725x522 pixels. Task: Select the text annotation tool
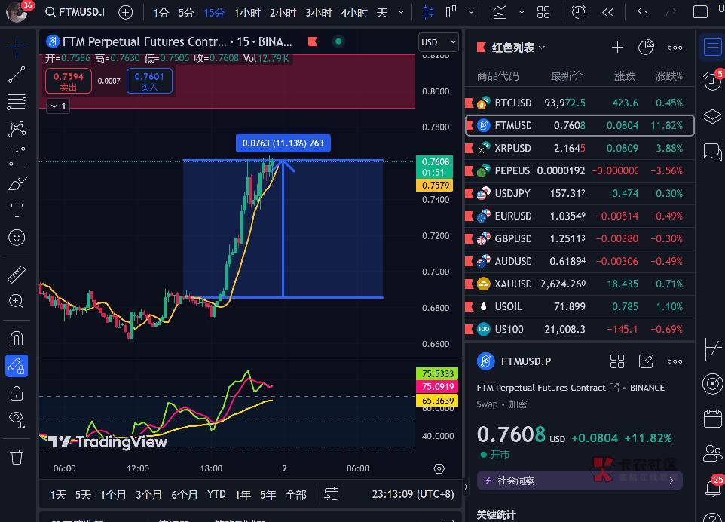click(x=17, y=210)
